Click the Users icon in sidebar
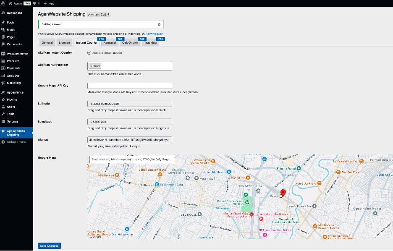The height and width of the screenshot is (251, 393). [x=3, y=107]
